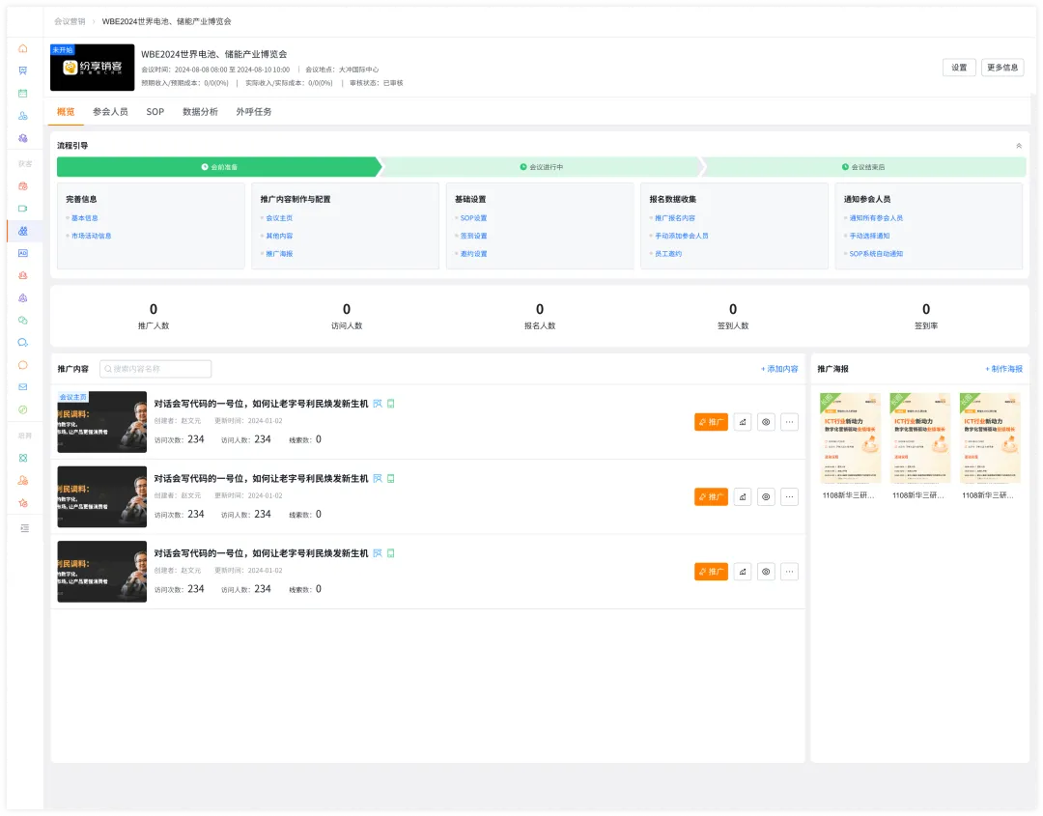Open the 手动选择通知 link
The image size is (1043, 816).
coord(869,236)
